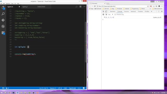Viewport: 167px width, 94px height.
Task: Close the DevTools panel
Action: click(x=162, y=11)
